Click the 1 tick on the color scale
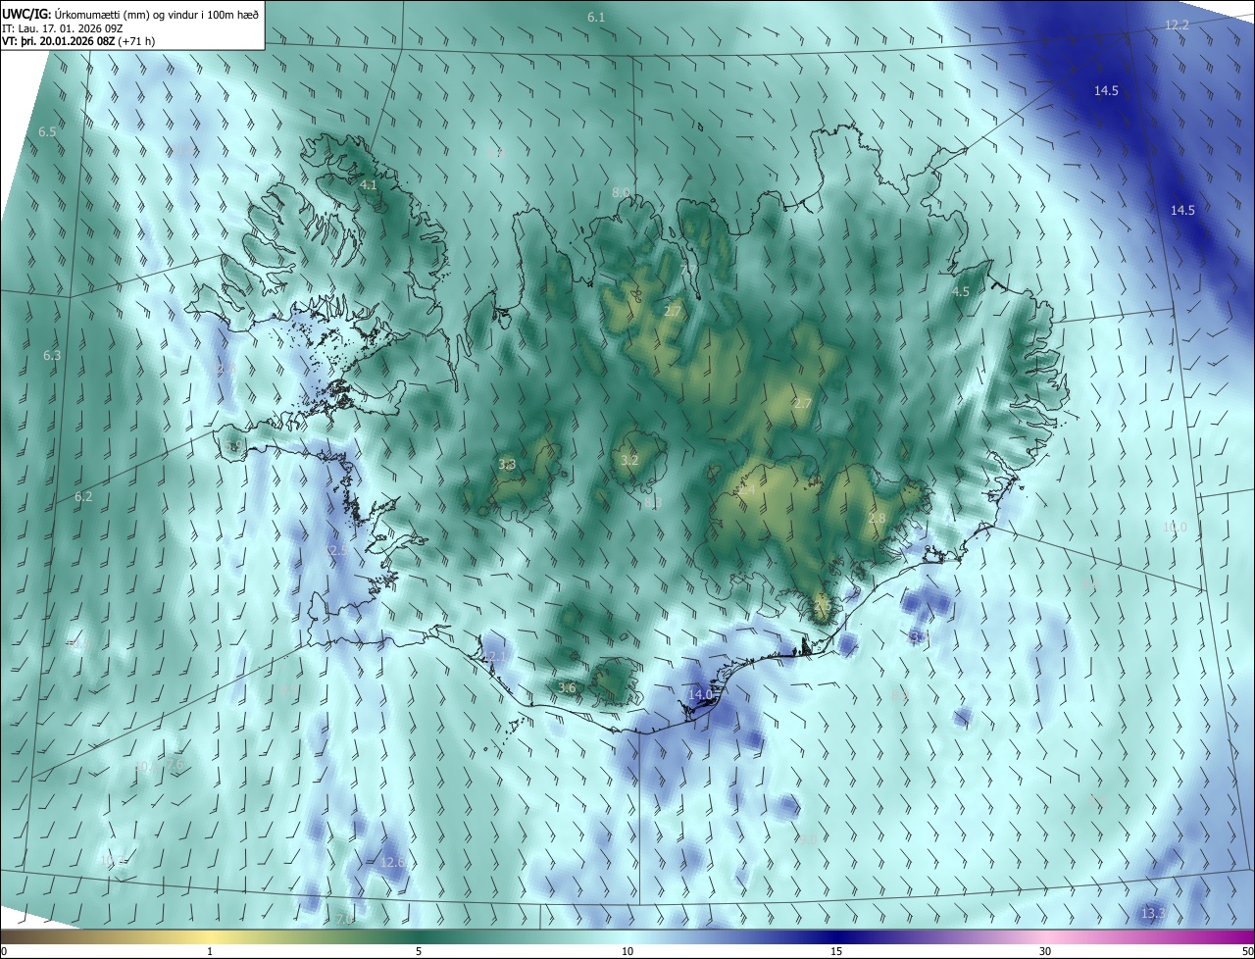 tap(210, 951)
